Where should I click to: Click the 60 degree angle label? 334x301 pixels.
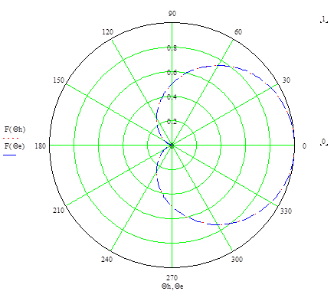(238, 32)
